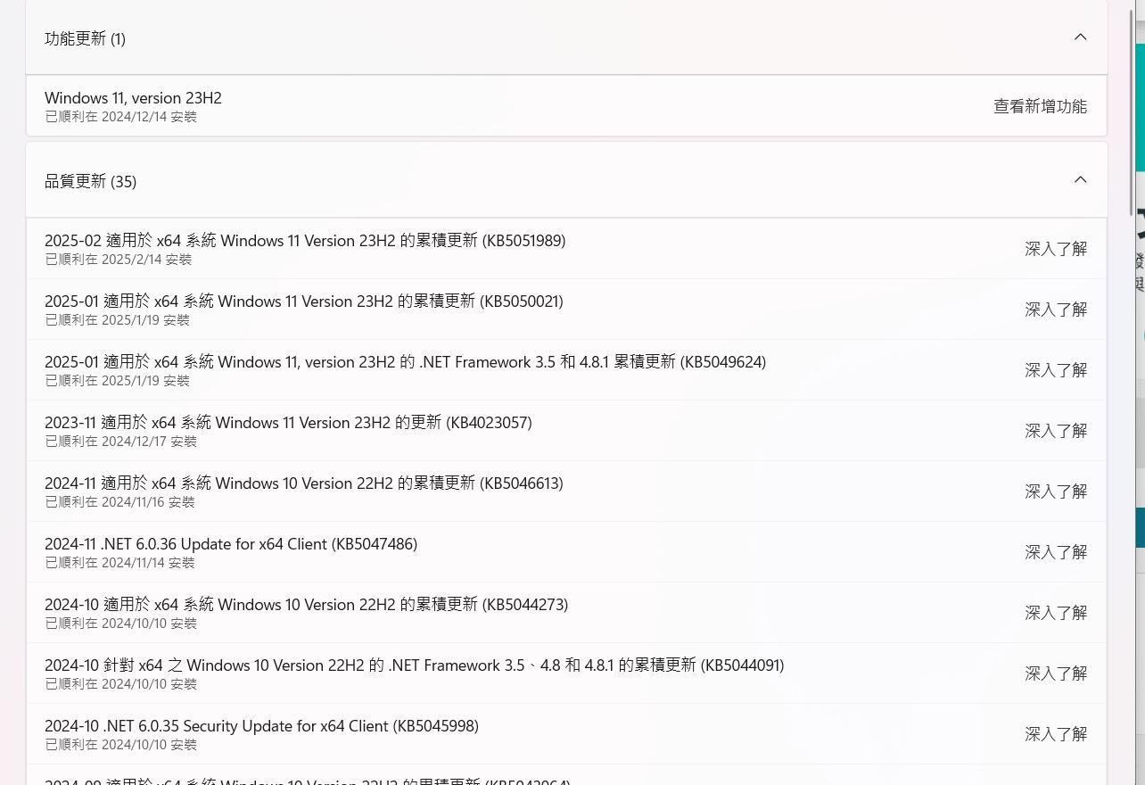The image size is (1145, 785).
Task: Open 深入了解 for KB5046613
Action: [x=1056, y=492]
